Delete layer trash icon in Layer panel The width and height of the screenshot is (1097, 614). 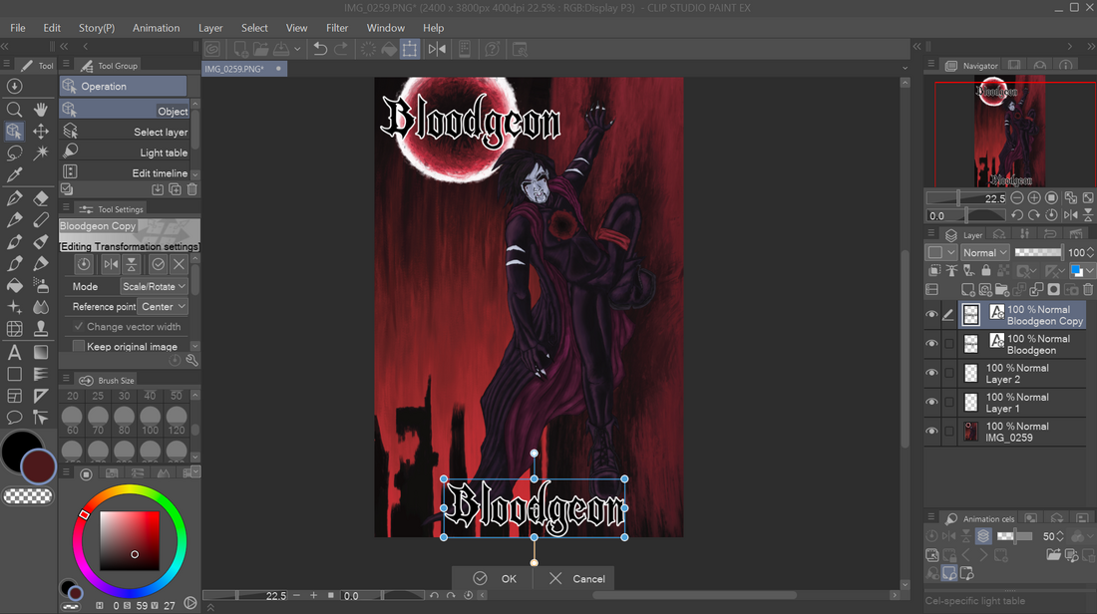[1088, 289]
